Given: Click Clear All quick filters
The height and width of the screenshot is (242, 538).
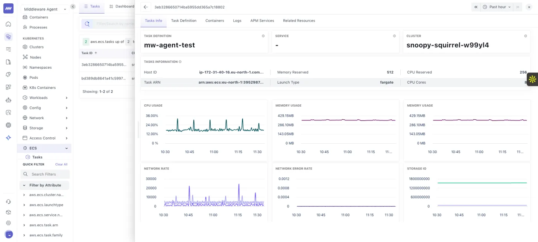Looking at the screenshot, I should click(61, 164).
